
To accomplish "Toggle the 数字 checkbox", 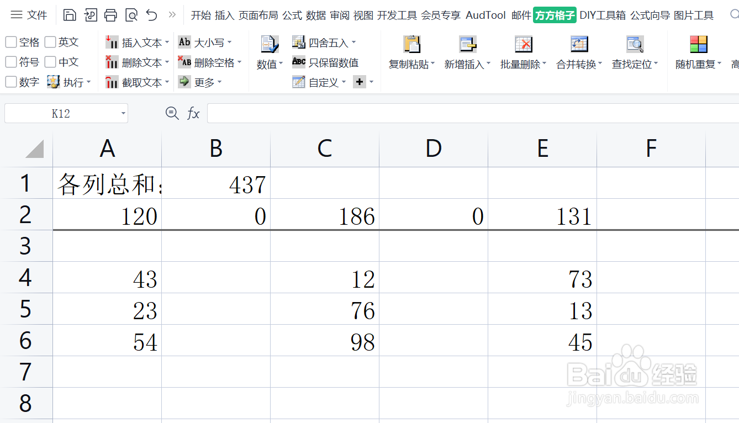I will click(11, 82).
